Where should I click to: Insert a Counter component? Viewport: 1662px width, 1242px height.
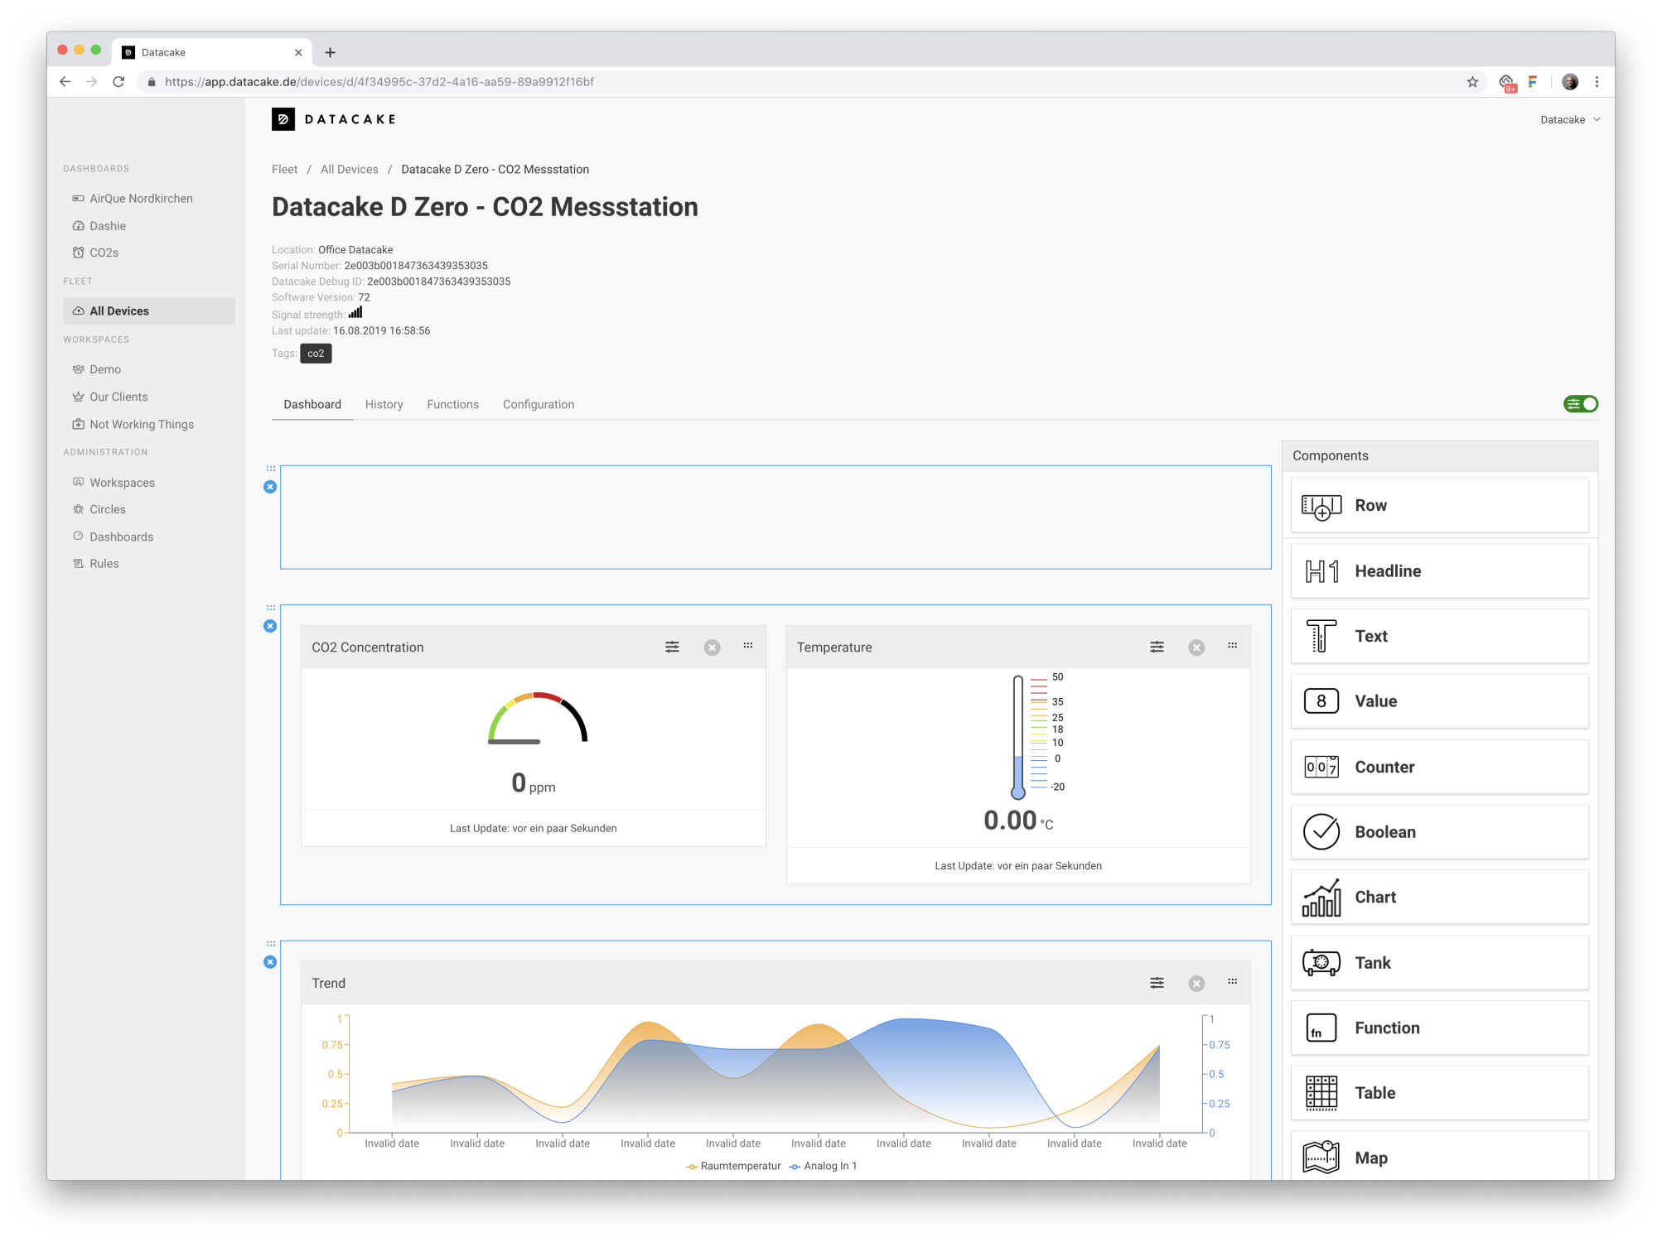1439,767
